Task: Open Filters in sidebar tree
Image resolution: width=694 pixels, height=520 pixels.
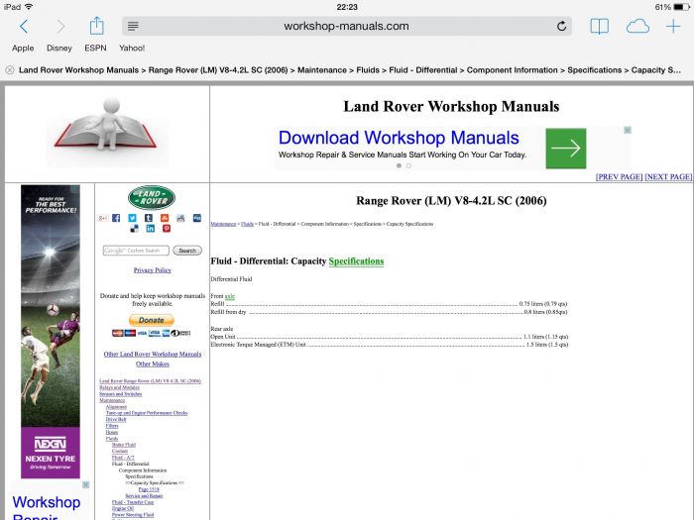Action: point(112,425)
